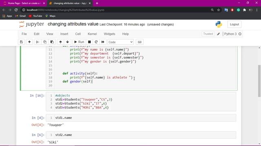261x146 pixels.
Task: Open the YouTube bookmark
Action: point(35,16)
